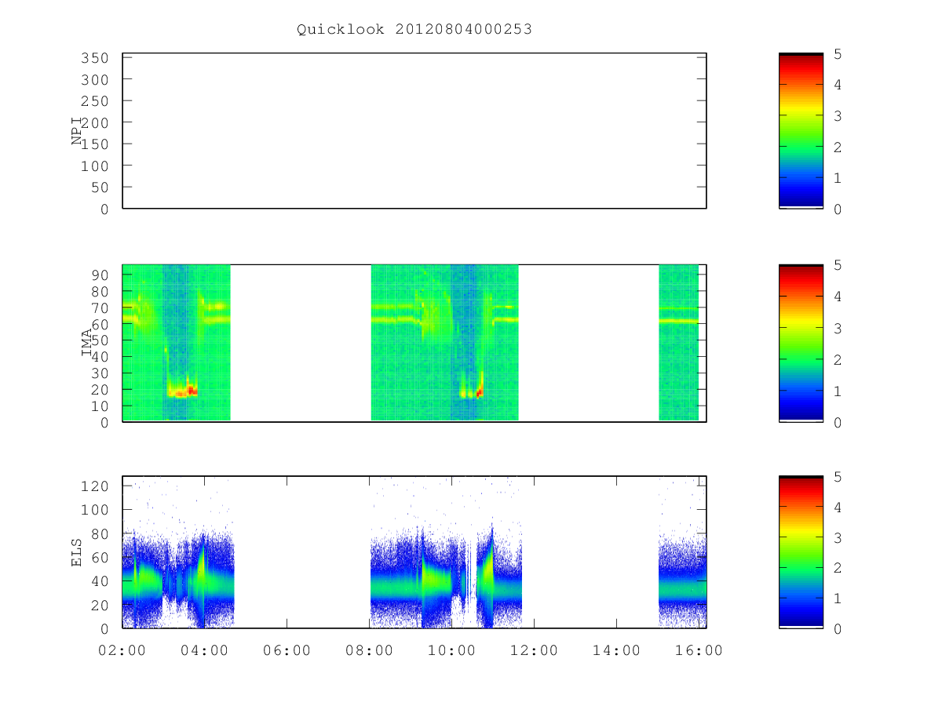Click the 350 tick on NPI axis
Viewport: 942px width, 706px height.
(95, 58)
